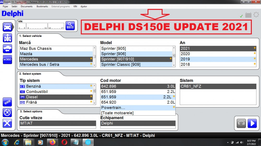Click scroll-up arrow in Tip sistem list

pos(94,86)
